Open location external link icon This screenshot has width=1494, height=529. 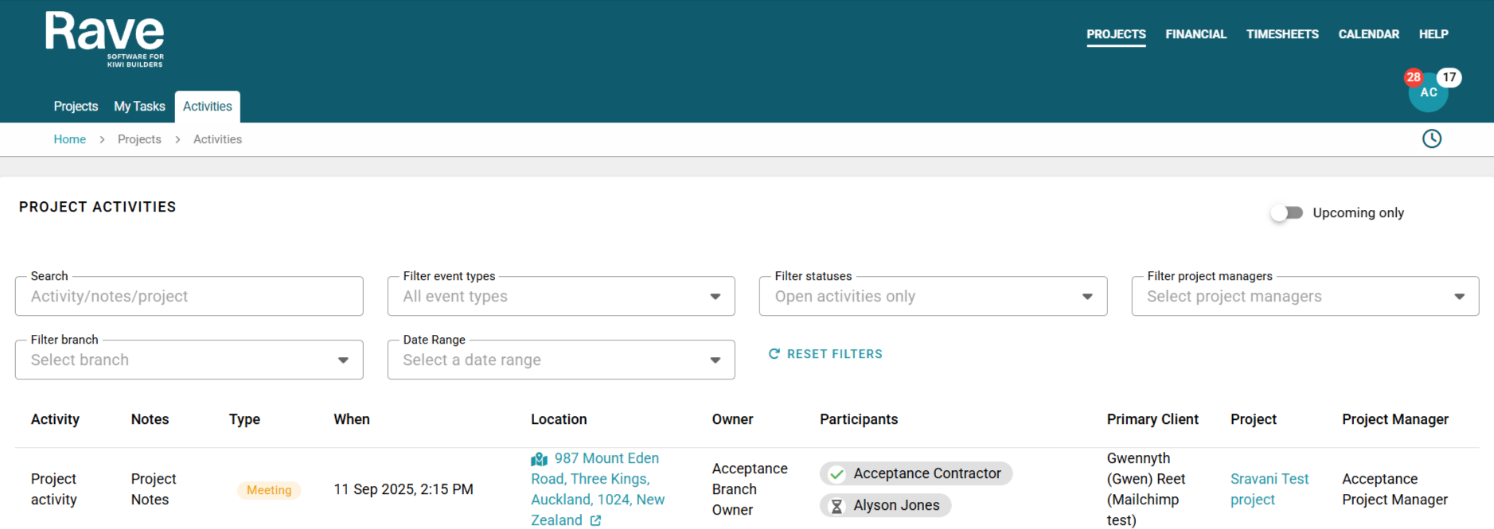tap(595, 520)
